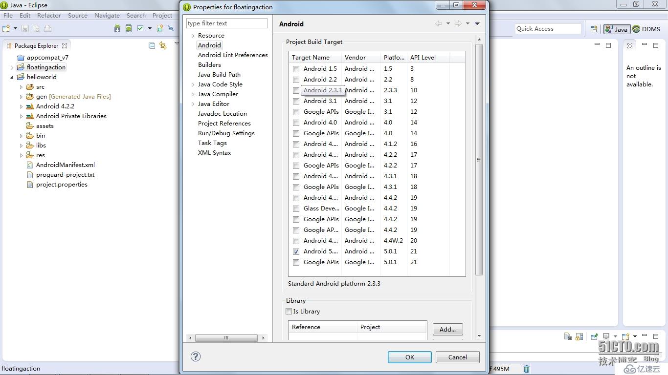Screen dimensions: 668x375
Task: Click the Open Console icon
Action: [x=625, y=336]
